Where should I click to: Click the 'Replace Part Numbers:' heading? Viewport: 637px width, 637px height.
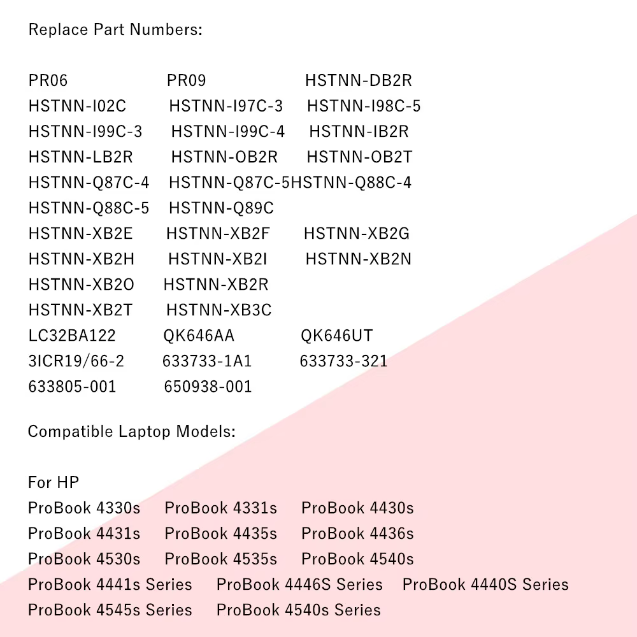pyautogui.click(x=115, y=30)
